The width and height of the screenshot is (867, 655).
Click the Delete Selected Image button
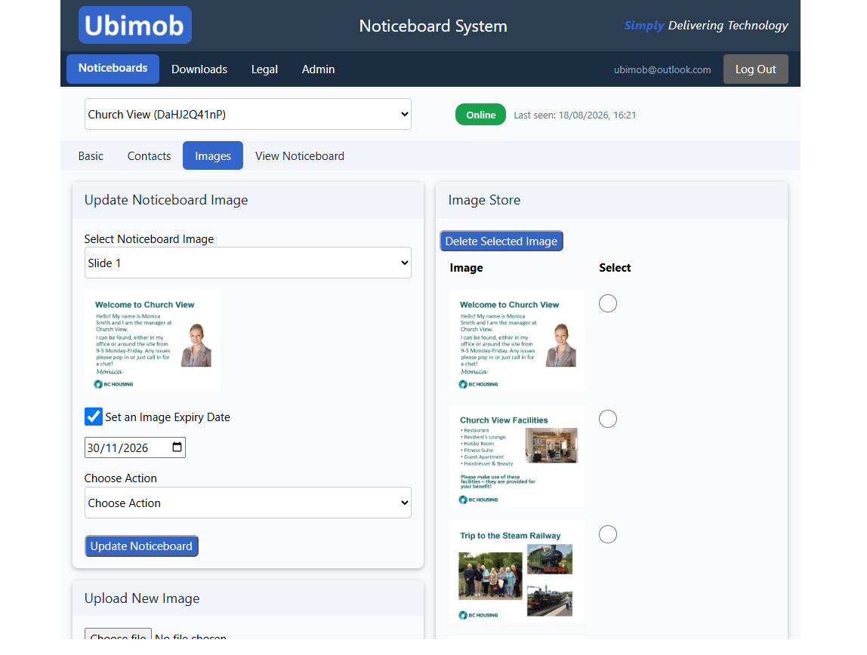click(x=501, y=241)
